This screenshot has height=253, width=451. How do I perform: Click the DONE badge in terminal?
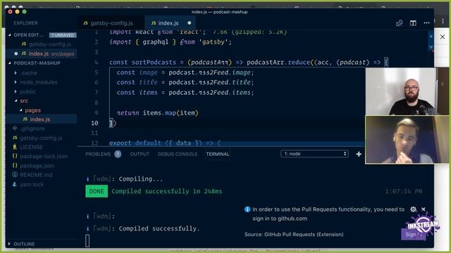pos(97,191)
